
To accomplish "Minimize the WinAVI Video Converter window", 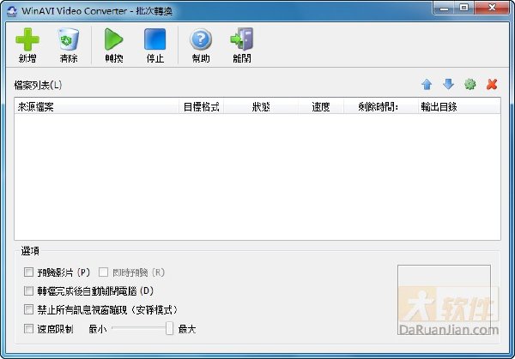I will click(444, 8).
